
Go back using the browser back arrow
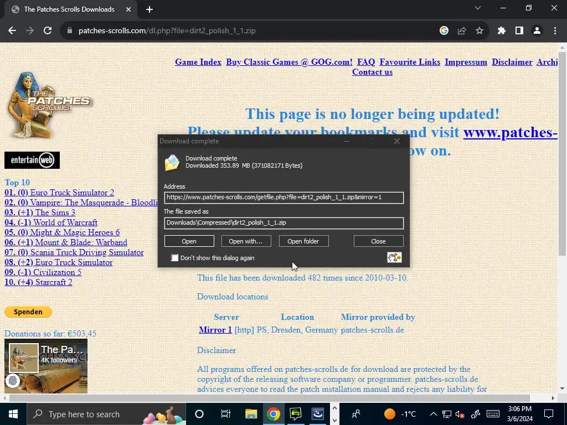tap(12, 31)
